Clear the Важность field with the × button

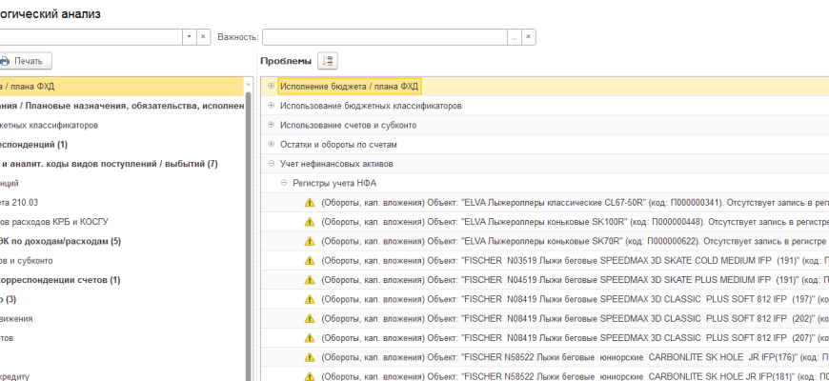click(x=528, y=36)
